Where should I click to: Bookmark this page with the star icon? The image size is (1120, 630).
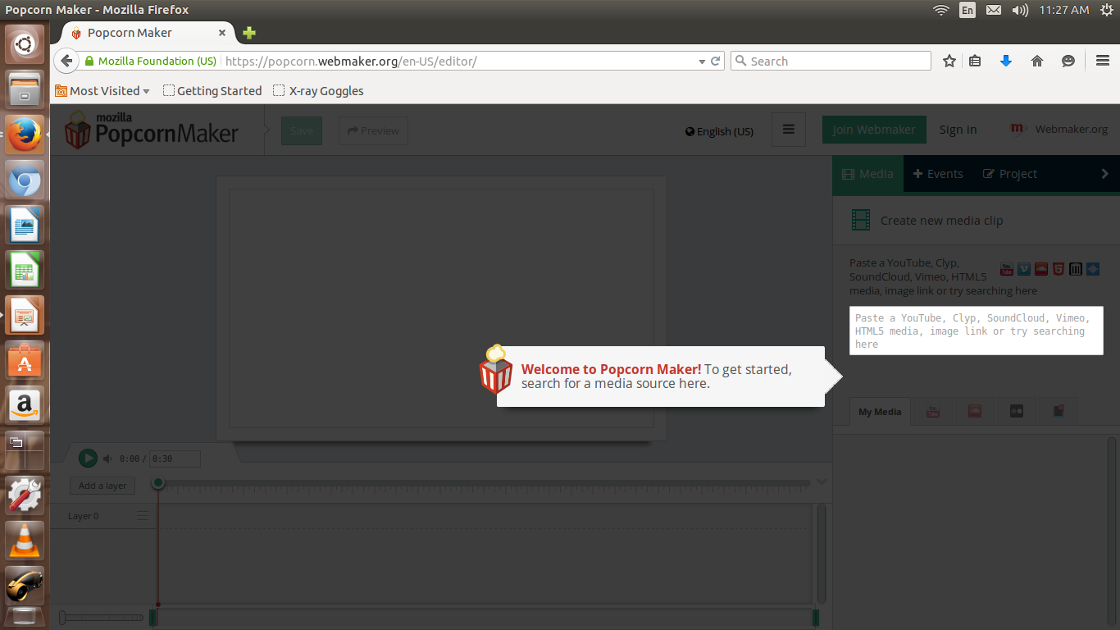click(949, 61)
